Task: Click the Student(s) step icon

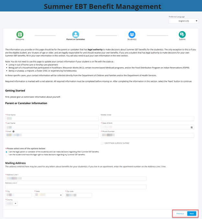Action: point(132,34)
